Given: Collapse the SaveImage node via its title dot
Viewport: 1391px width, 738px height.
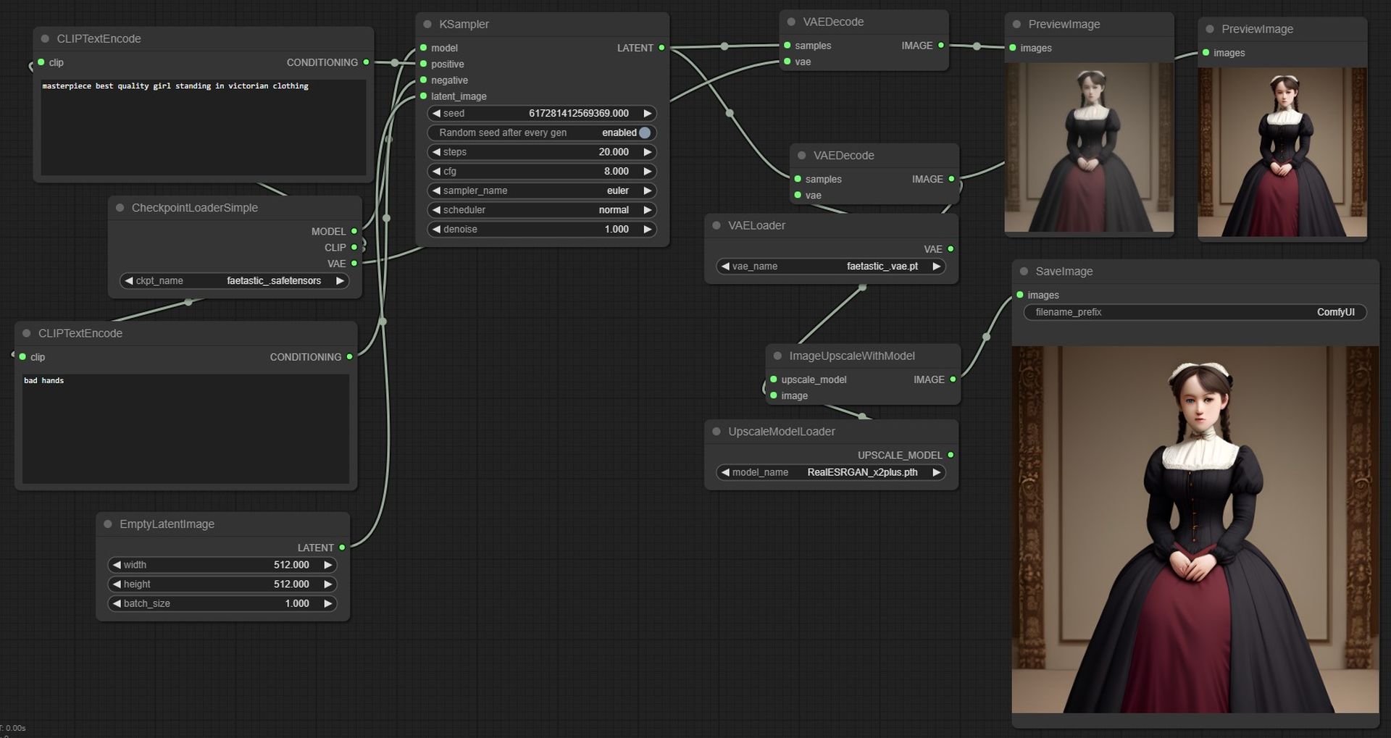Looking at the screenshot, I should pos(1024,272).
